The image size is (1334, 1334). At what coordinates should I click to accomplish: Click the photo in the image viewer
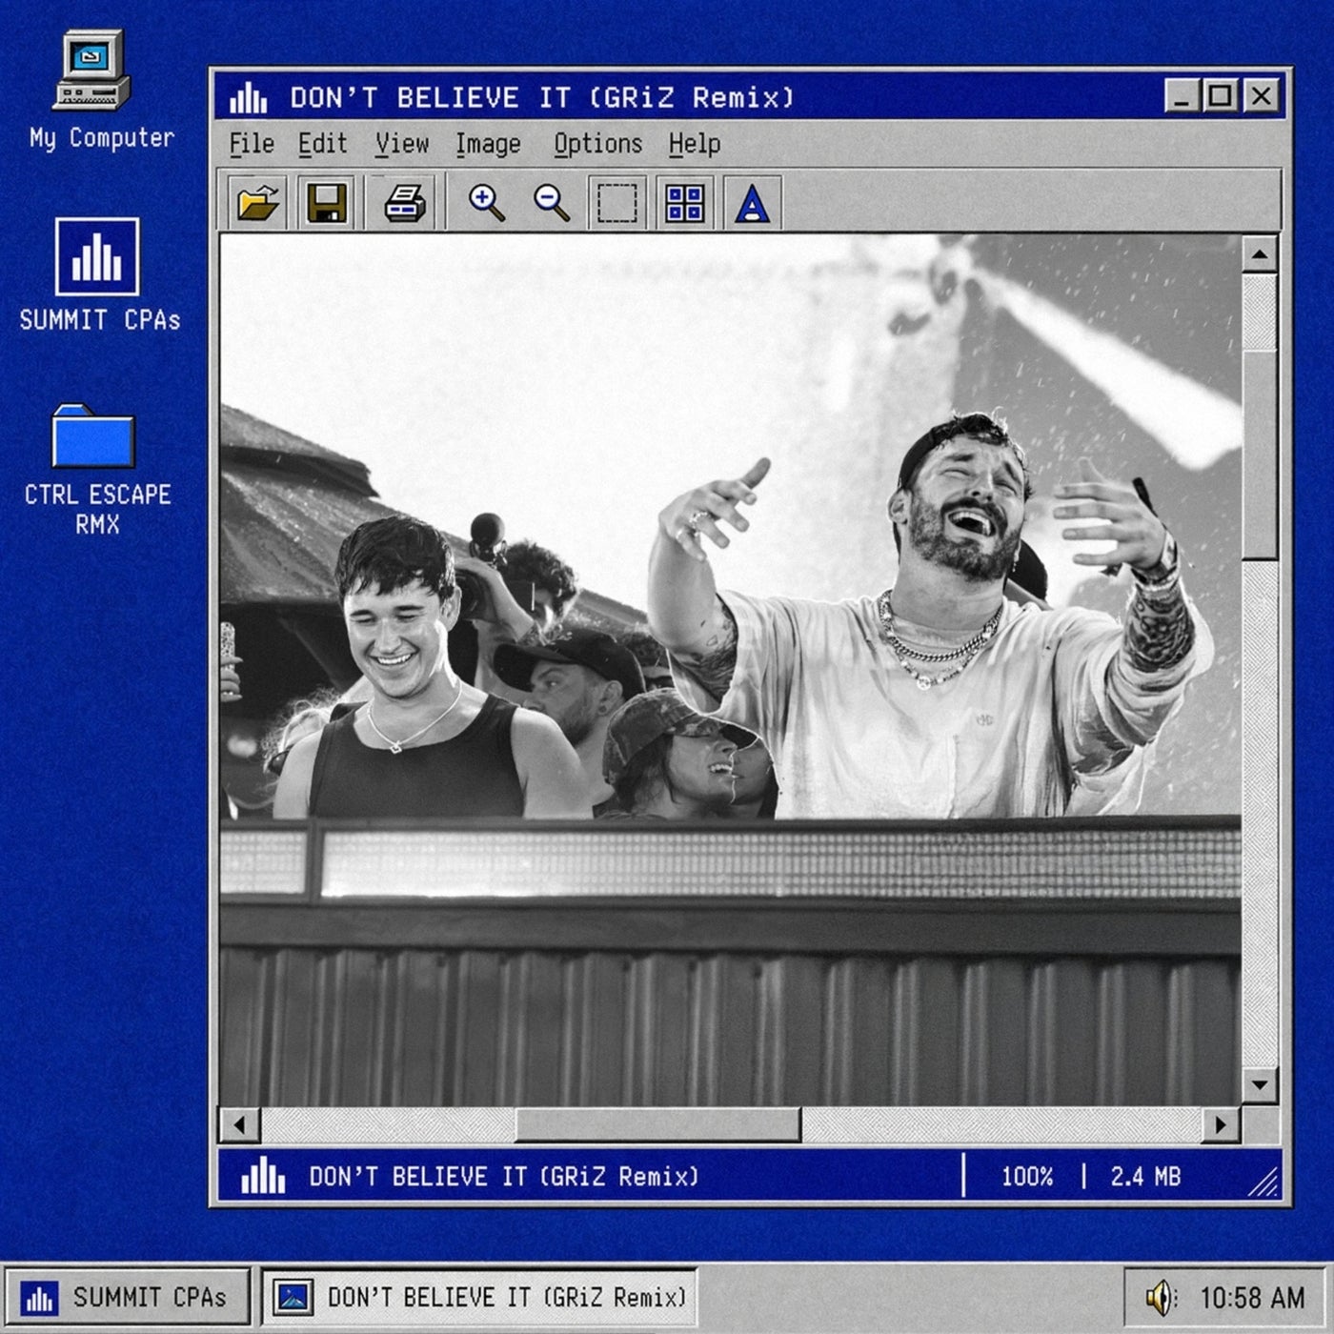tap(730, 670)
